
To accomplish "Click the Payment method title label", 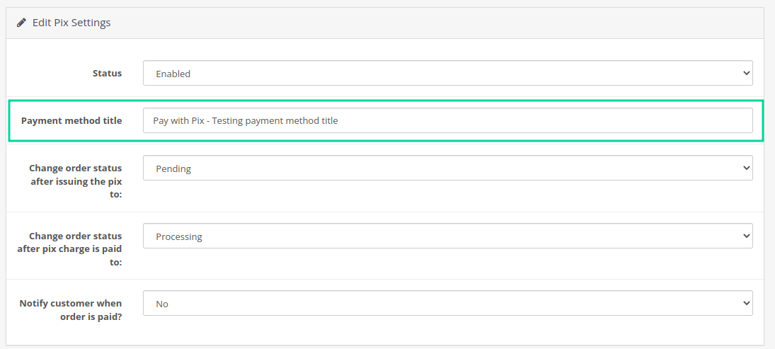I will pyautogui.click(x=71, y=120).
